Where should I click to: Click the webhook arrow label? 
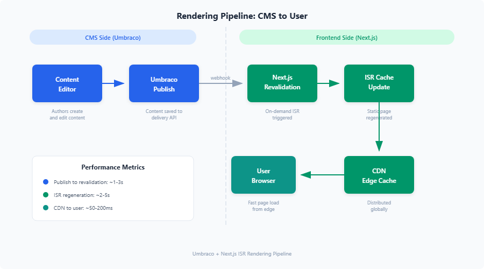click(x=220, y=78)
